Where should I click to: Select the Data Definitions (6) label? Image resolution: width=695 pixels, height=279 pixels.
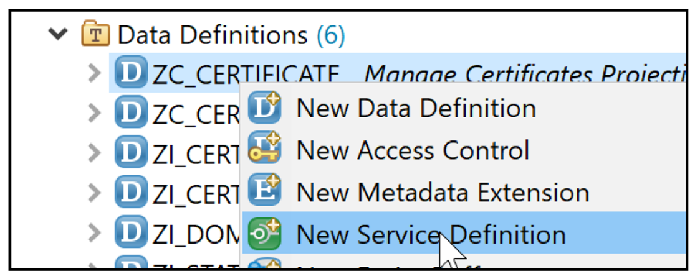coord(231,35)
